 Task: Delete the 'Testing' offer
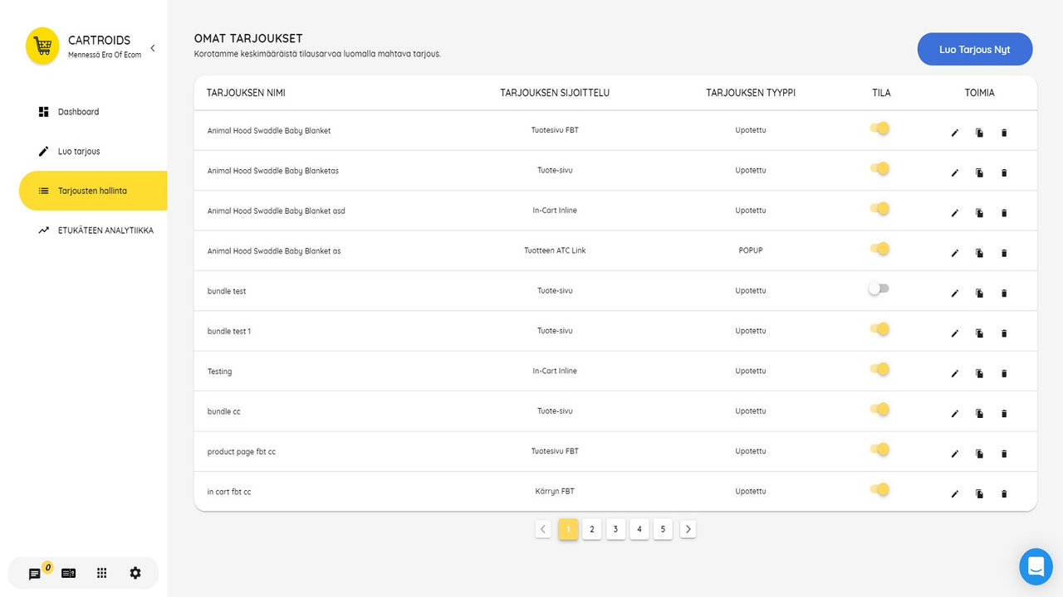[1003, 374]
